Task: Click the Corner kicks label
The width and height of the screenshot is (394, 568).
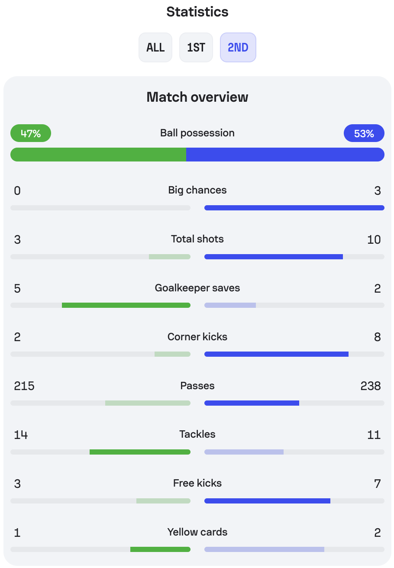Action: 197,337
